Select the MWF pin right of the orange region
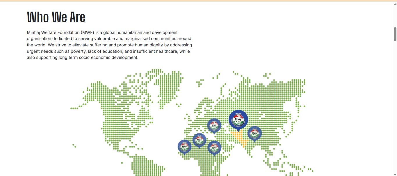 point(254,133)
